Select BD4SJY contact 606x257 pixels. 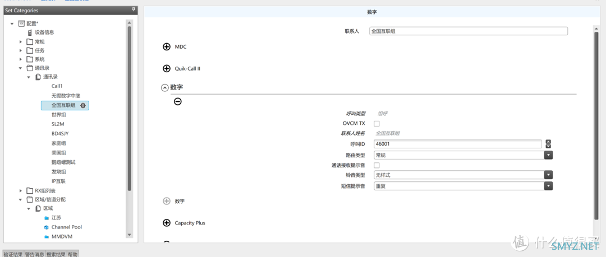pos(60,133)
